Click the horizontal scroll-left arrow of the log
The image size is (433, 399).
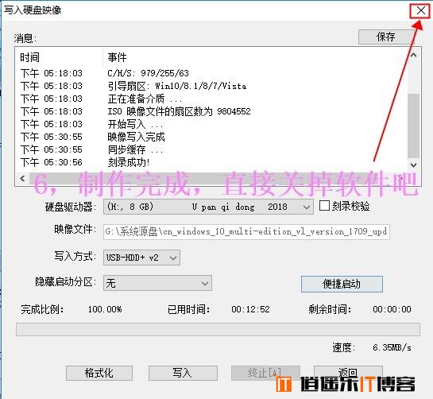[23, 179]
